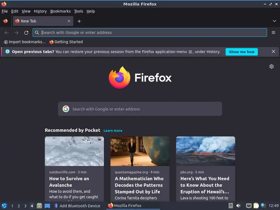Open new tab personalize gear settings

pyautogui.click(x=272, y=66)
